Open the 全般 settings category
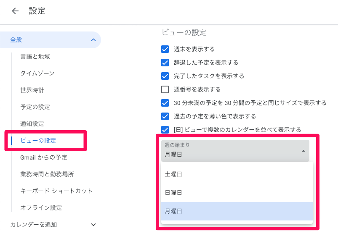The width and height of the screenshot is (338, 236). (x=50, y=40)
